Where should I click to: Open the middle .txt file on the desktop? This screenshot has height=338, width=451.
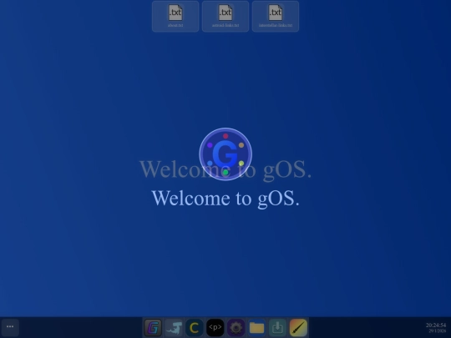tap(225, 17)
